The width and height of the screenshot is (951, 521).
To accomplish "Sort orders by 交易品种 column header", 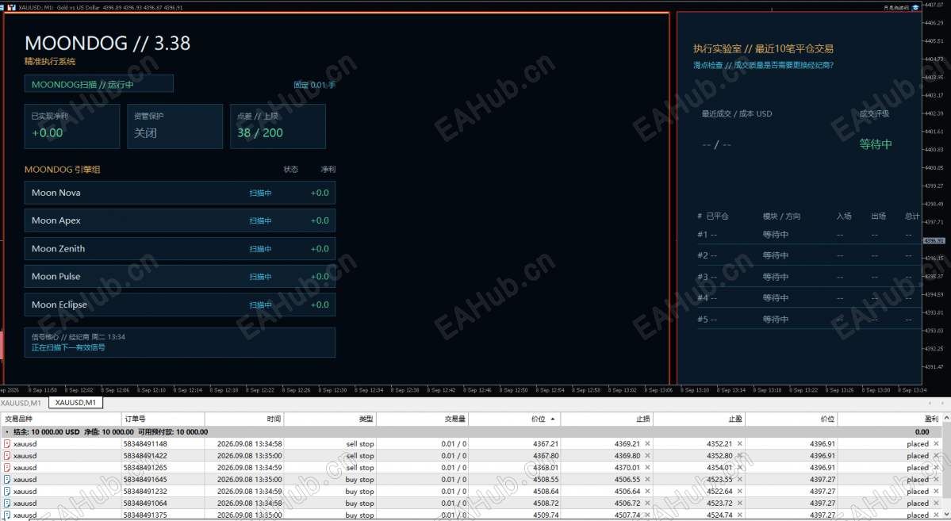I will coord(60,419).
